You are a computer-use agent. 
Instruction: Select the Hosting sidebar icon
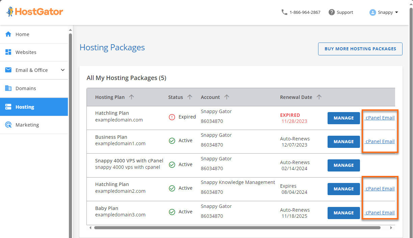[x=8, y=107]
